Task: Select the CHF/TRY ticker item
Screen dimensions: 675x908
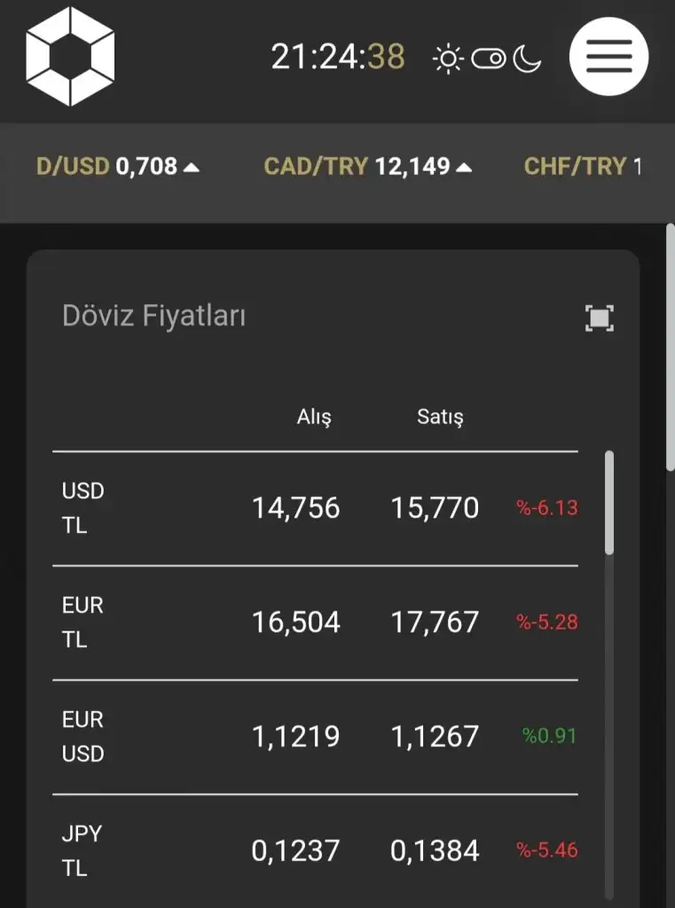Action: click(x=581, y=166)
